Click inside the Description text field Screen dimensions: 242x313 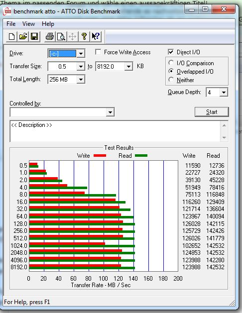[x=115, y=131]
